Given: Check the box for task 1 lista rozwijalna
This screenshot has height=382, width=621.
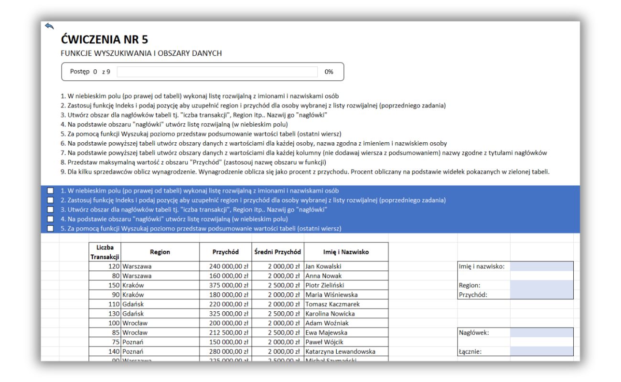Looking at the screenshot, I should tap(51, 191).
